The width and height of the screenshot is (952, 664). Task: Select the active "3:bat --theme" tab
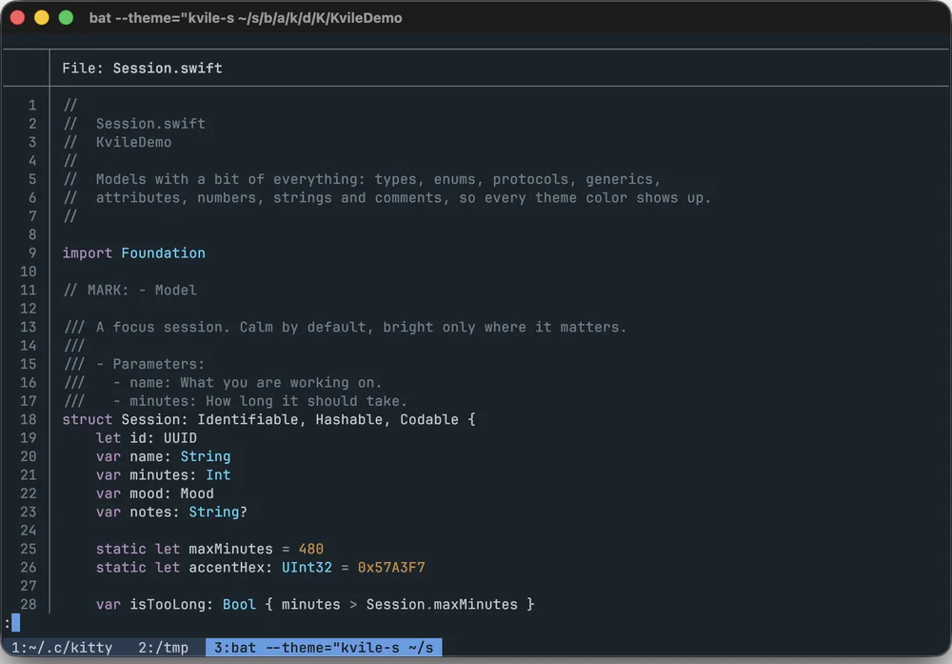[324, 648]
